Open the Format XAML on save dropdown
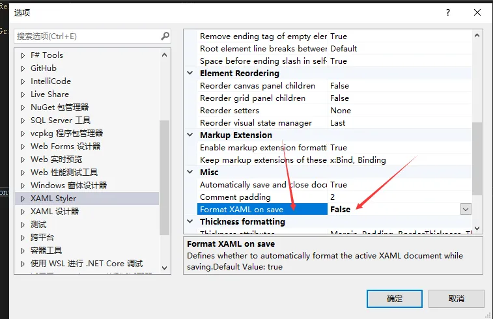The image size is (493, 319). [x=466, y=210]
